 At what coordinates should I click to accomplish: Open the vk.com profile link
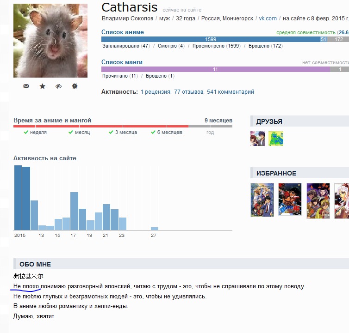pyautogui.click(x=268, y=18)
